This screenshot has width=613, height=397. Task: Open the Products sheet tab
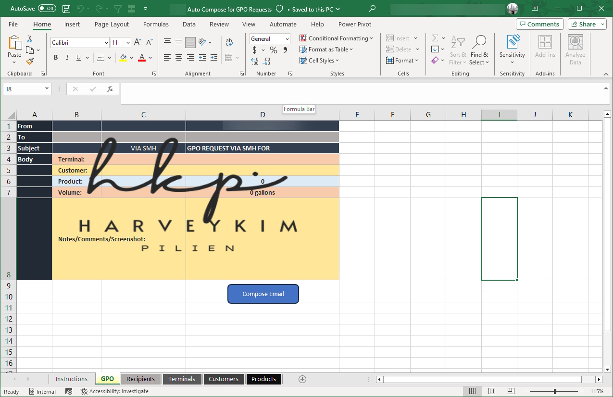point(264,379)
